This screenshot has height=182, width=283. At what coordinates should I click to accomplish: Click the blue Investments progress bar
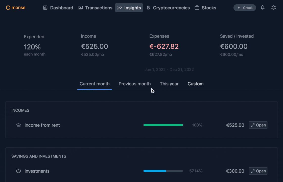(155, 171)
